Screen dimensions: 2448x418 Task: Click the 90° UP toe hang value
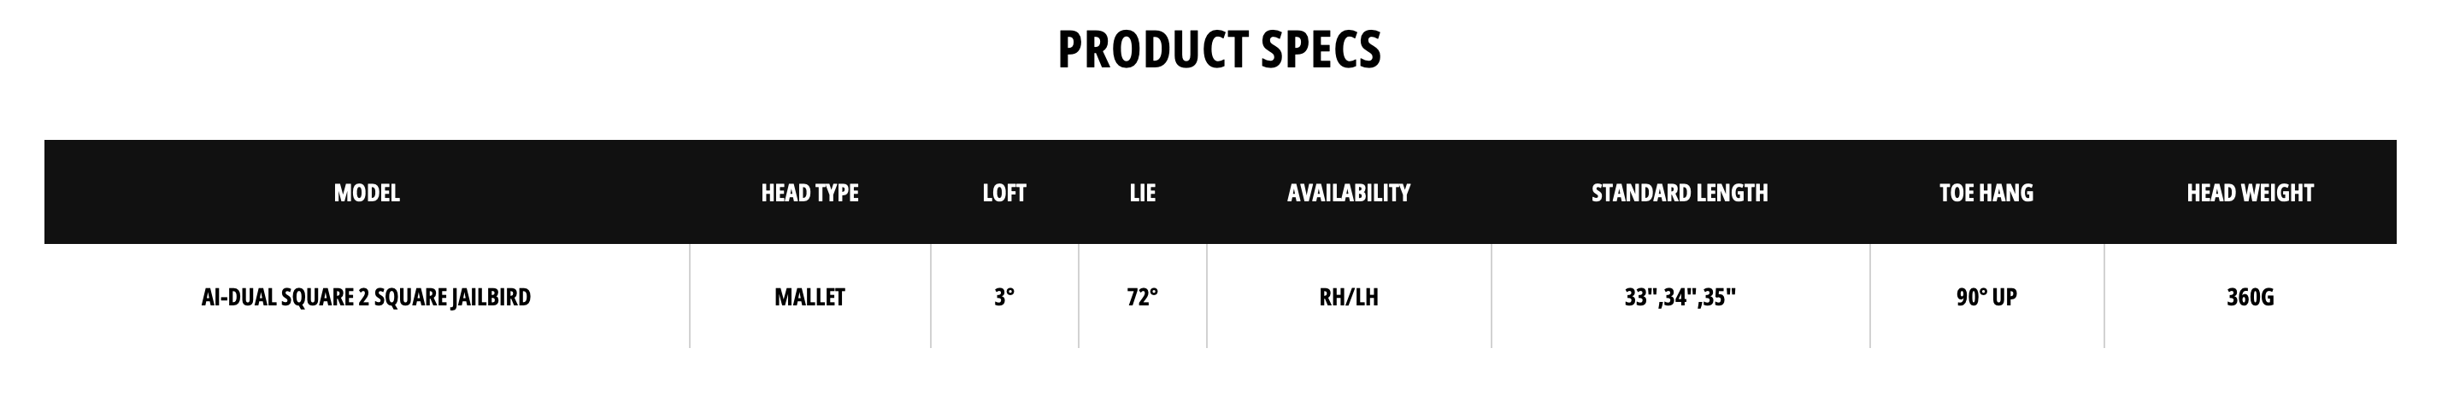1986,298
